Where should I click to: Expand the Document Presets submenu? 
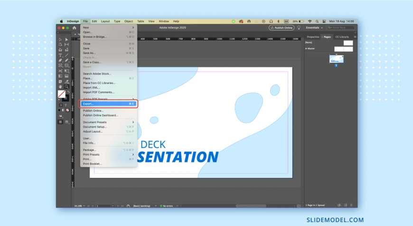[109, 122]
